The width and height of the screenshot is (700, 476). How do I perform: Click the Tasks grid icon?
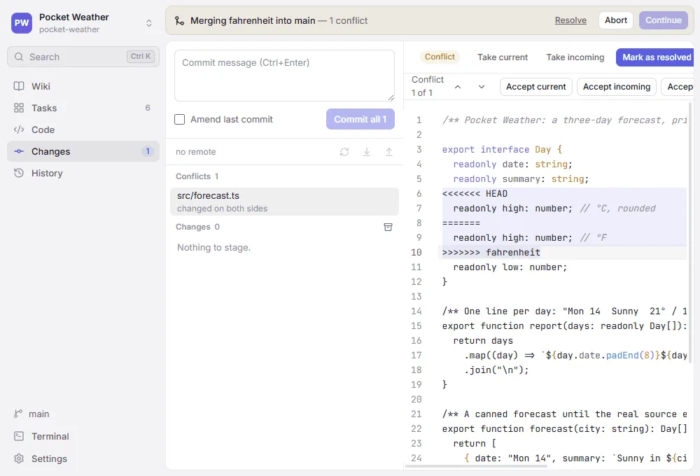coord(19,108)
